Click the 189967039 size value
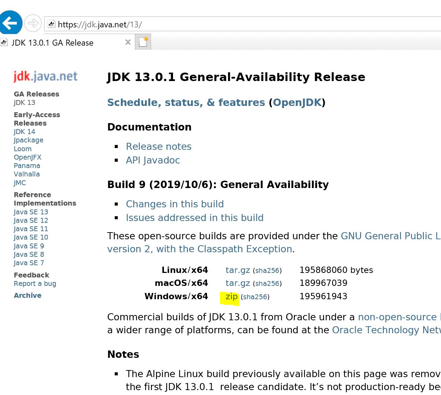This screenshot has height=395, width=441. point(323,283)
